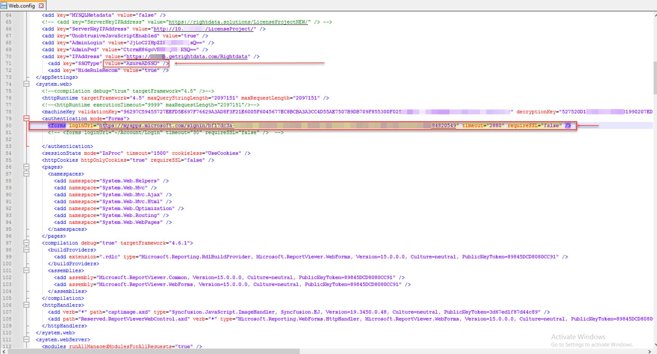This screenshot has height=354, width=657.
Task: Collapse the system.webServer fold marker at line 111
Action: (x=26, y=339)
